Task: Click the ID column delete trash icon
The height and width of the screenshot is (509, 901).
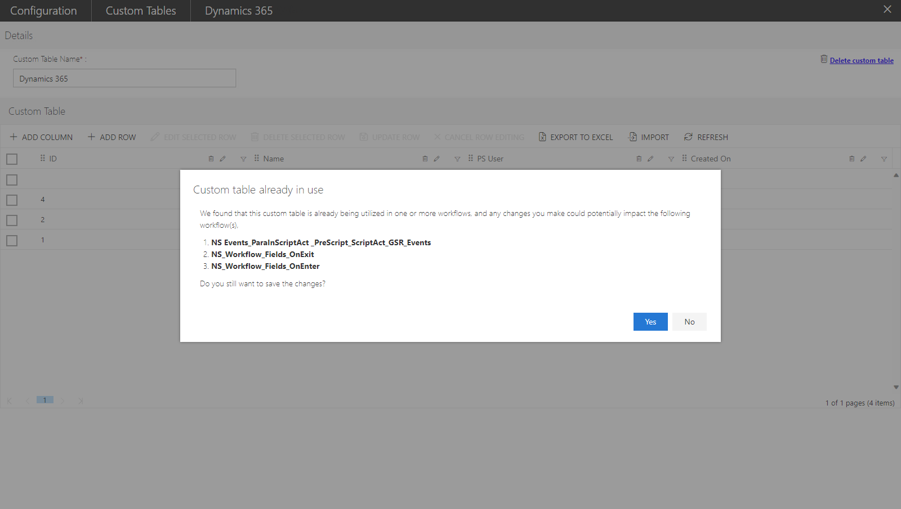Action: 211,159
